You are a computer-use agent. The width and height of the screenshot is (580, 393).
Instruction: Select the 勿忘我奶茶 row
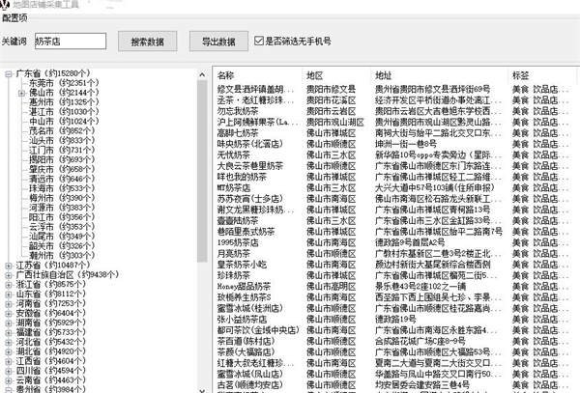[394, 111]
